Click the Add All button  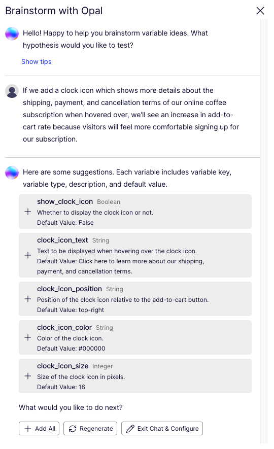pos(39,429)
